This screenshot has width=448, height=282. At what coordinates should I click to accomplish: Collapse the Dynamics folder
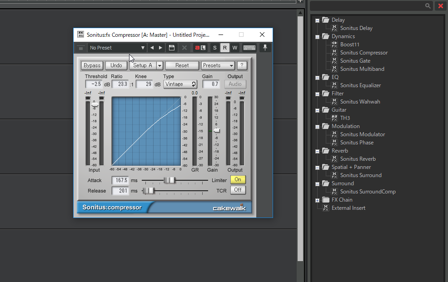317,37
